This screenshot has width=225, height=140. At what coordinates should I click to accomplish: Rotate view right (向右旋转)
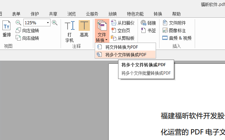27,38
